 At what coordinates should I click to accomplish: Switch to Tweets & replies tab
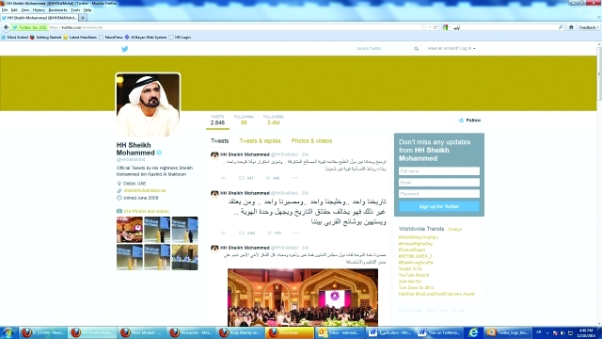(x=260, y=141)
